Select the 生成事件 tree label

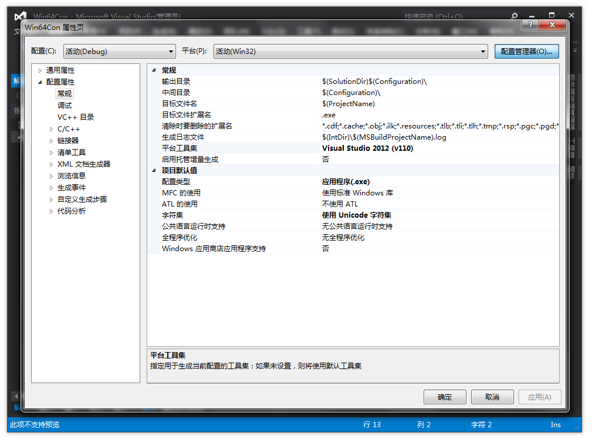click(x=72, y=188)
